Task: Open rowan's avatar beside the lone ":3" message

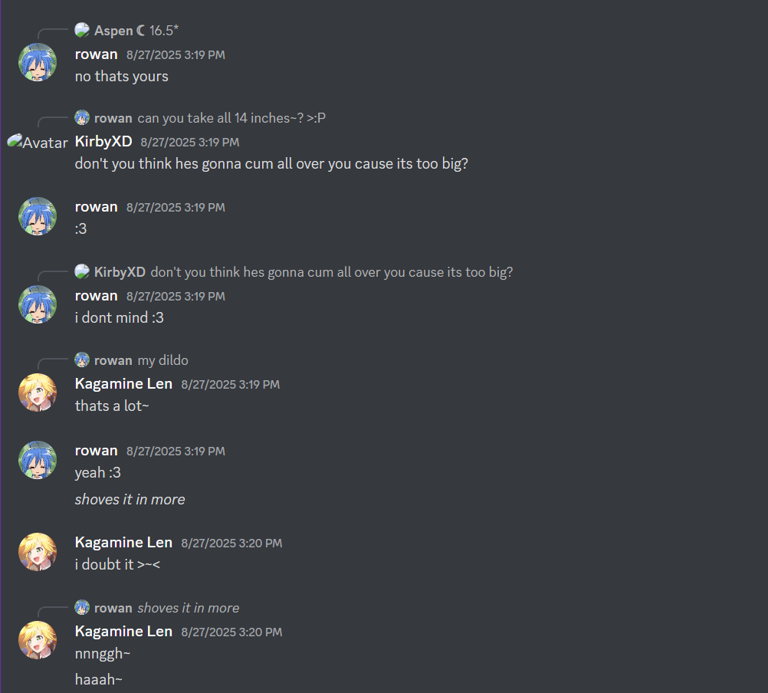Action: (38, 216)
